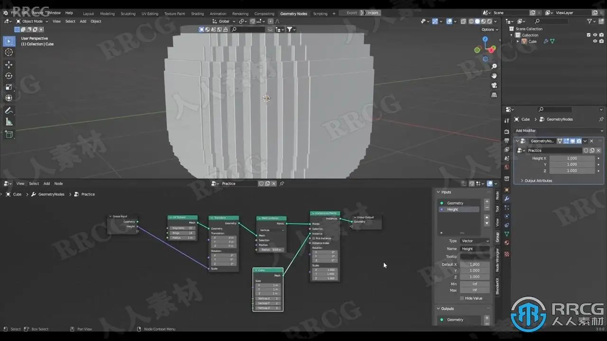Disable Cube in renders via camera icon
The image size is (607, 341).
coord(601,41)
